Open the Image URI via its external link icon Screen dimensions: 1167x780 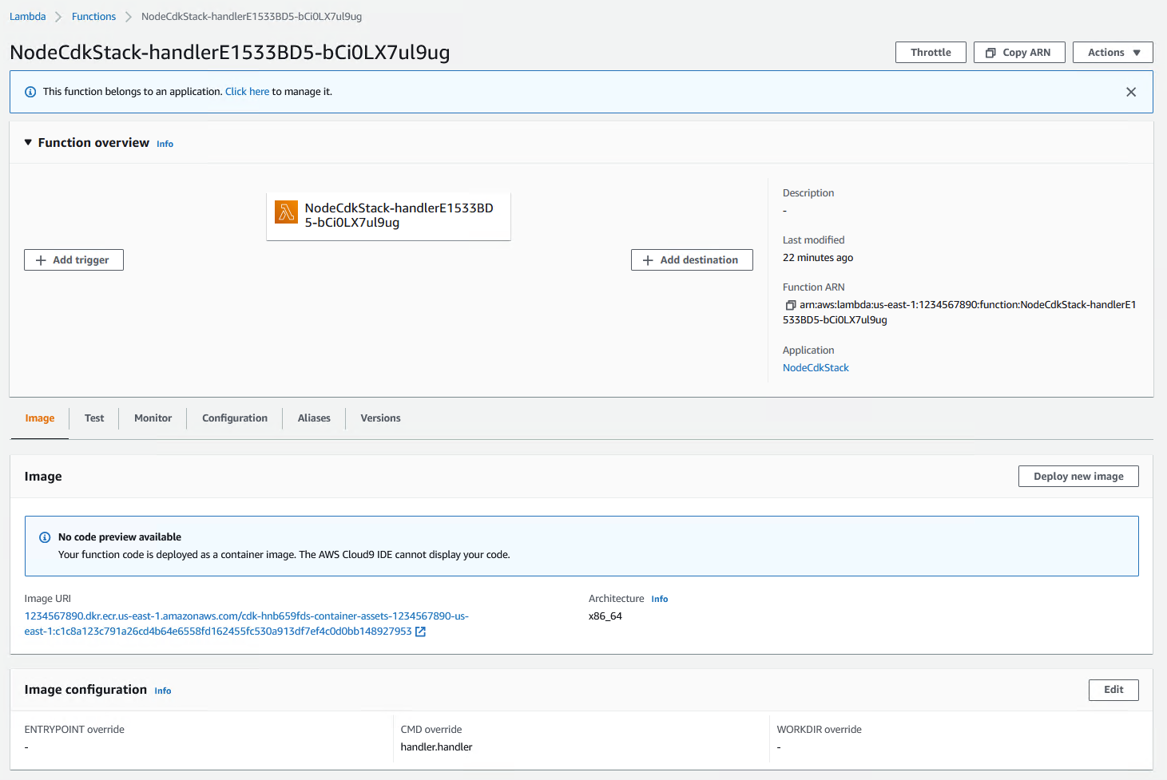(x=421, y=631)
